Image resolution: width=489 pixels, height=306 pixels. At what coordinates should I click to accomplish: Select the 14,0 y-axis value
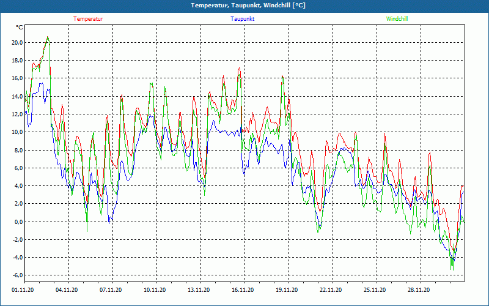pyautogui.click(x=17, y=97)
